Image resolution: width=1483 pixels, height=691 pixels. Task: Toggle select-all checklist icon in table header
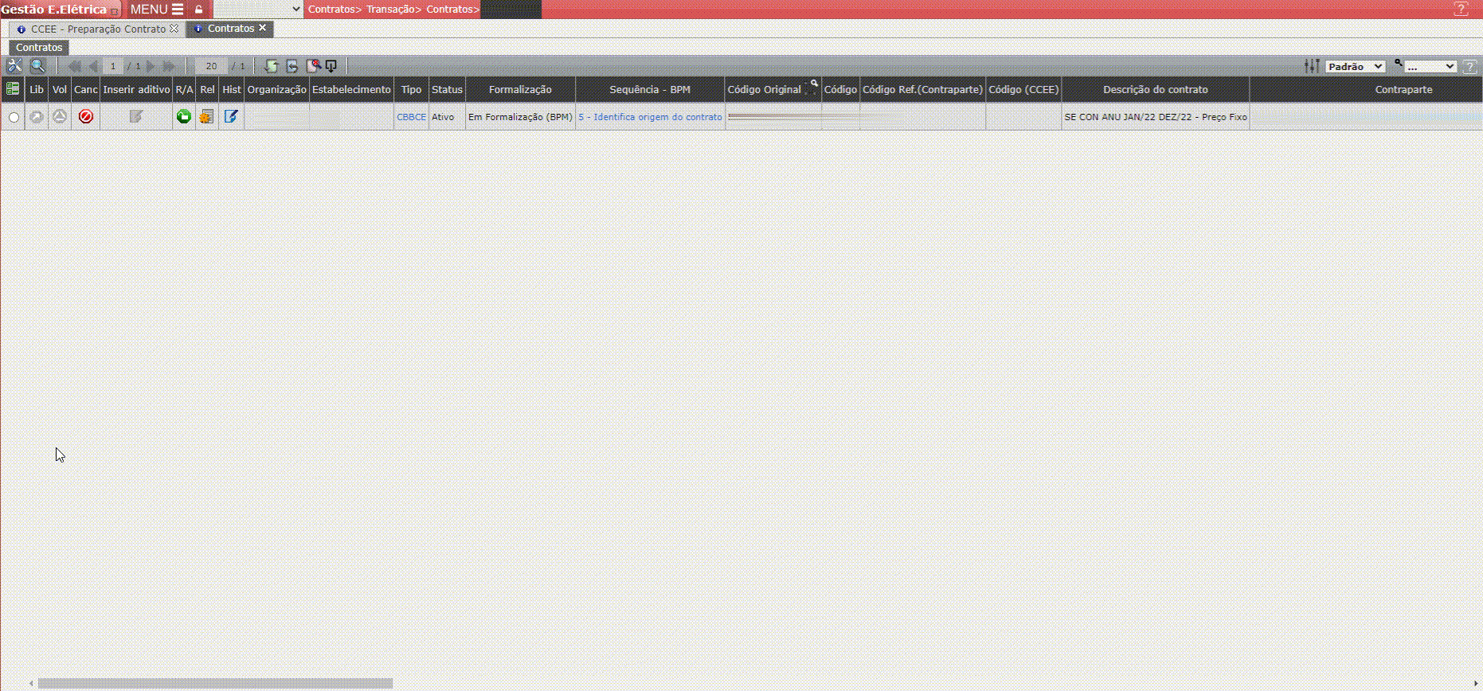[x=13, y=89]
